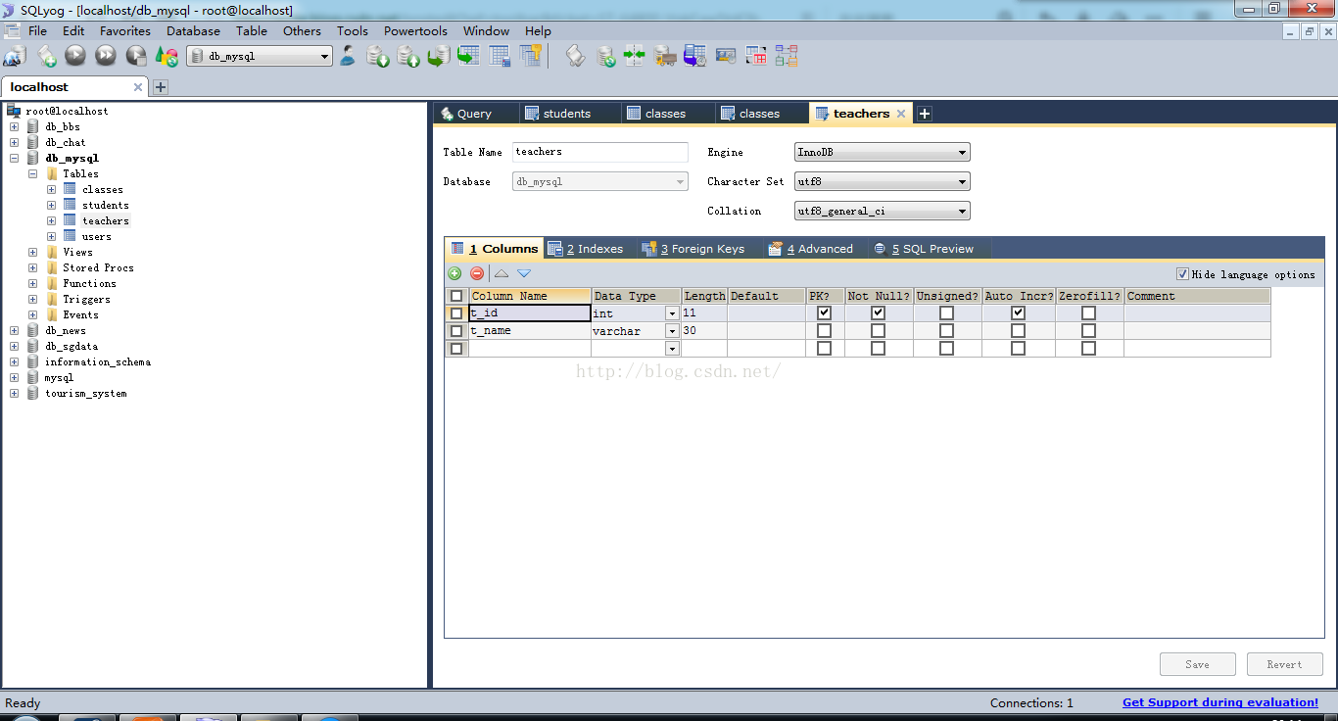Click Get Support during evaluation link
This screenshot has width=1338, height=721.
pos(1220,702)
